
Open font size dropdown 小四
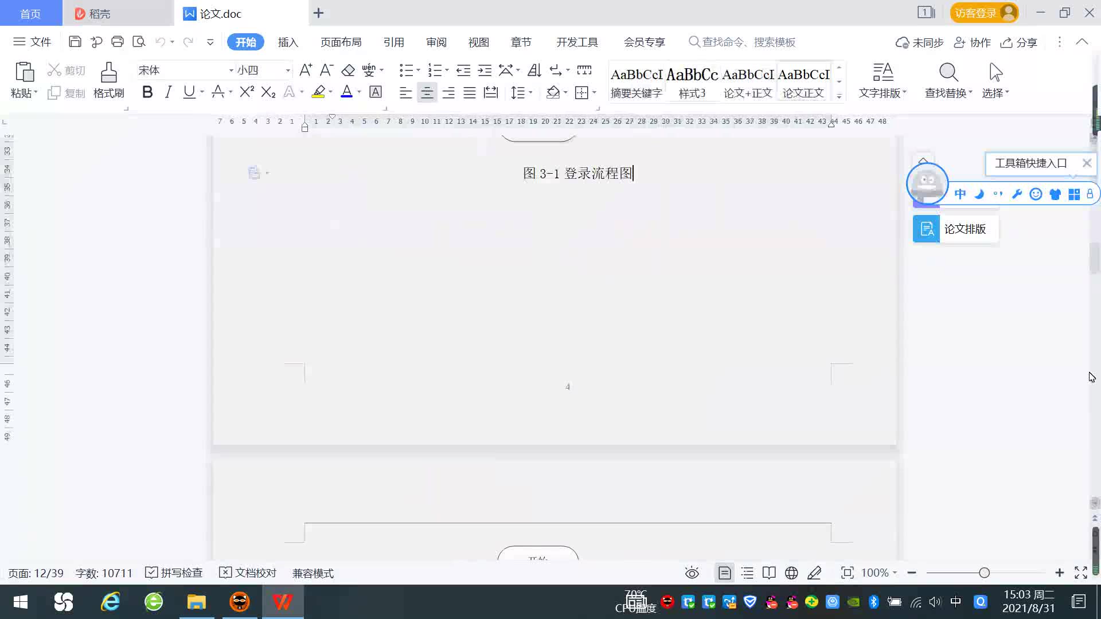tap(288, 70)
